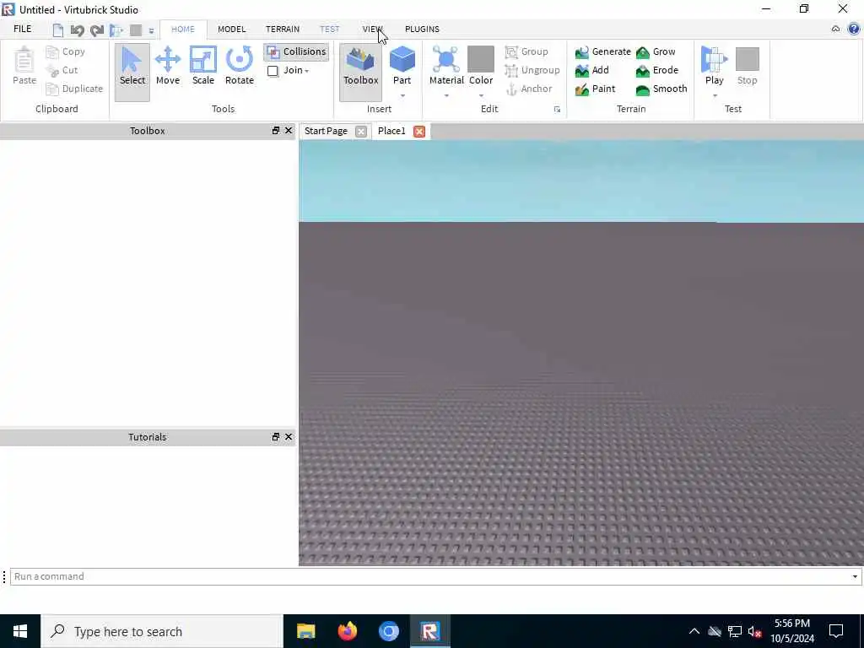Click the taskbar search box
Screen dimensions: 864x648
162,631
